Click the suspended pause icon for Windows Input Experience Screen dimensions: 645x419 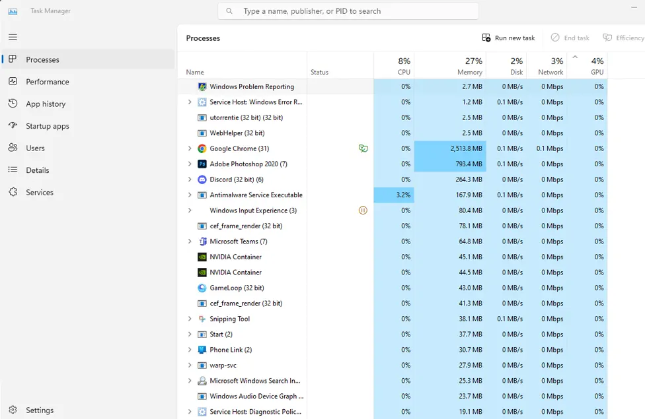363,210
